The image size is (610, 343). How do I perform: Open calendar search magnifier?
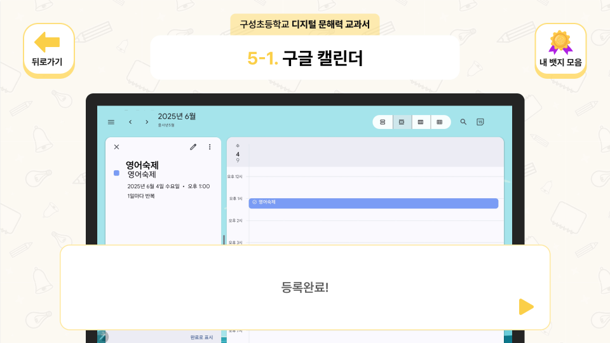pos(463,122)
